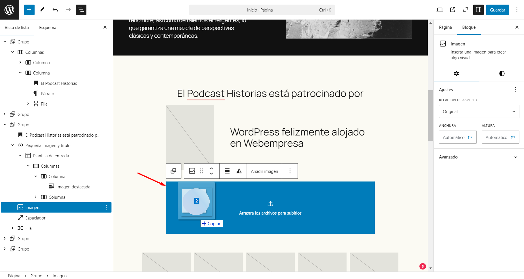The height and width of the screenshot is (279, 524).
Task: Open the Align toolbar icon
Action: 227,171
